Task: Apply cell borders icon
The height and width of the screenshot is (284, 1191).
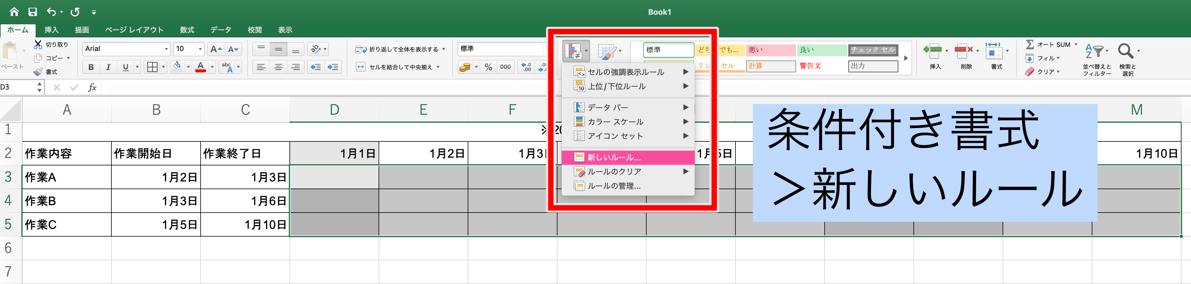Action: pyautogui.click(x=152, y=67)
